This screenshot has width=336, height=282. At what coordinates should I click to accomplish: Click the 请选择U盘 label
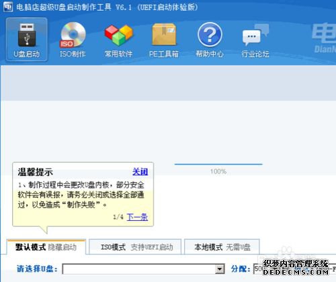coord(37,269)
